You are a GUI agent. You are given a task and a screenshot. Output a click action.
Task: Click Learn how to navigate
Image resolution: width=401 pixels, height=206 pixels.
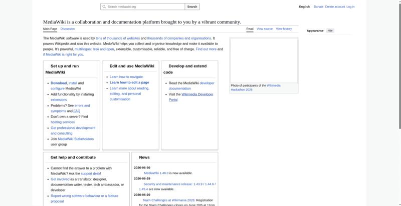tap(126, 76)
